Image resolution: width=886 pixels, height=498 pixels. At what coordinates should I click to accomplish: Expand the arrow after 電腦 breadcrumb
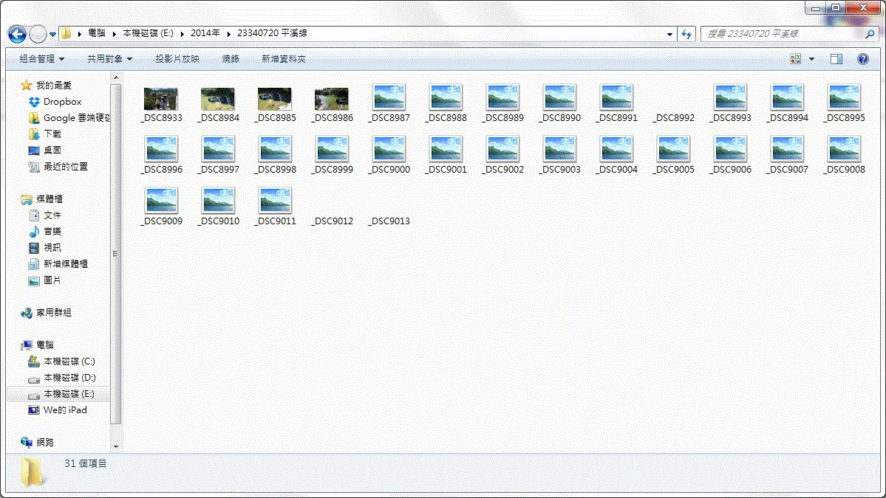pos(114,34)
